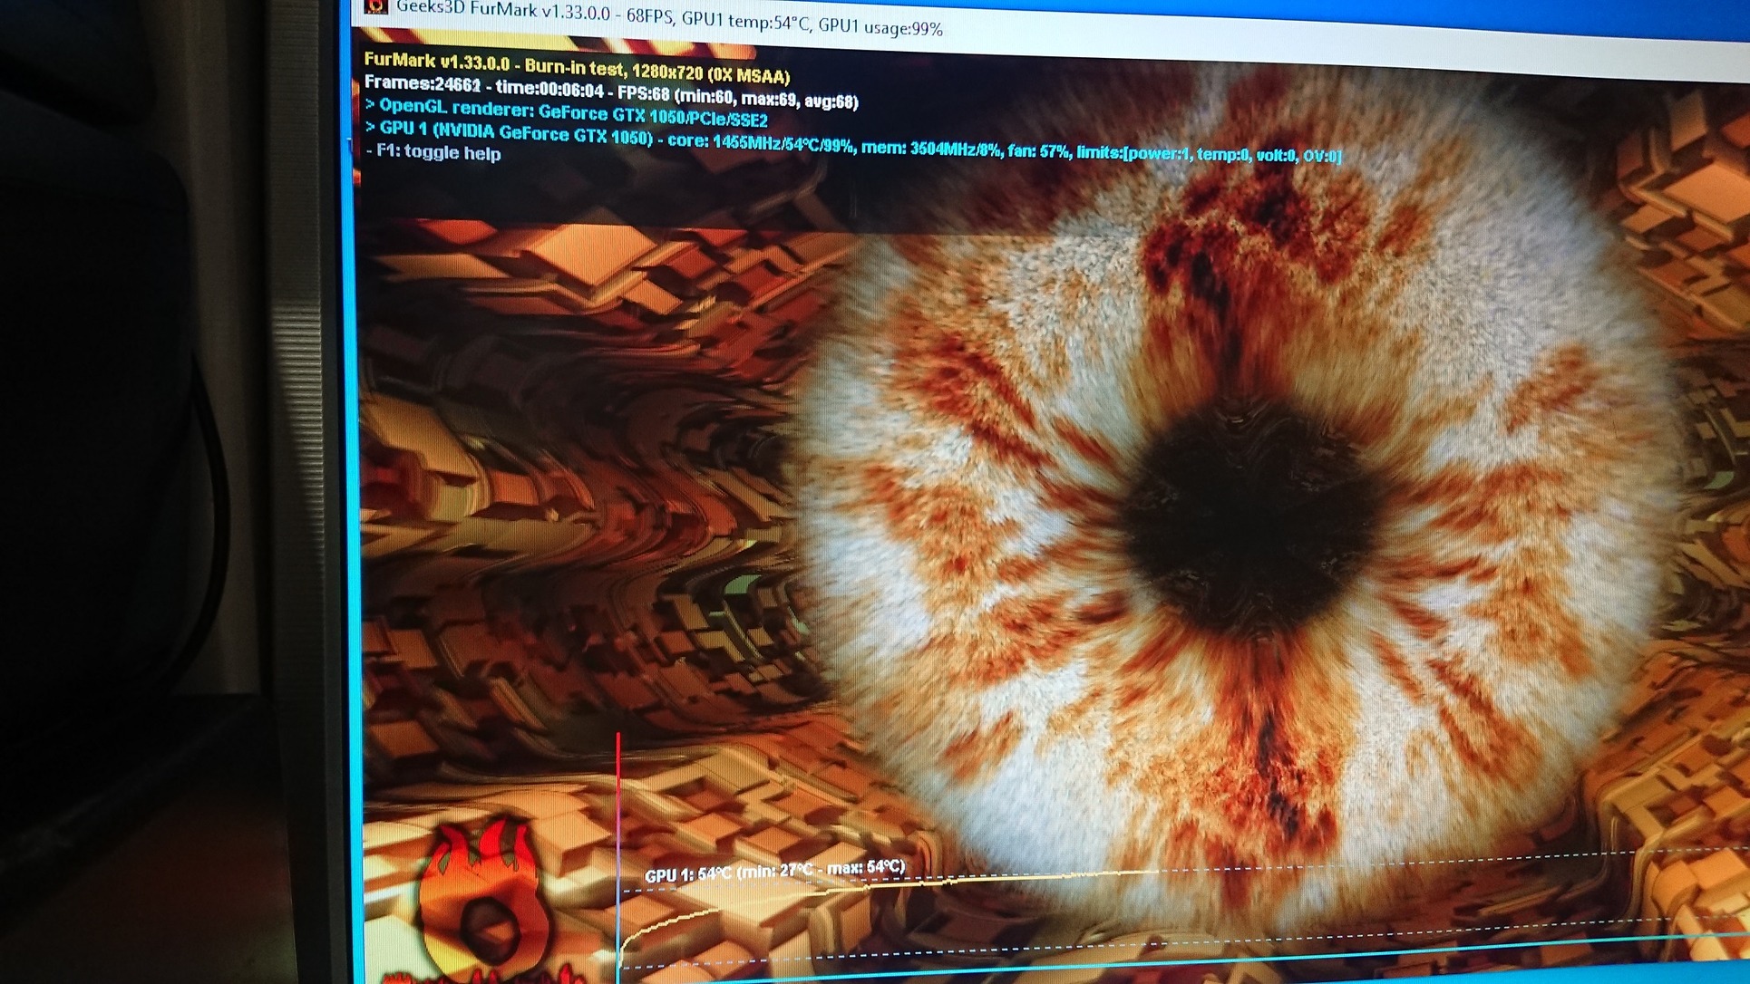This screenshot has height=984, width=1750.
Task: Click the FurMark app icon in title bar
Action: (x=375, y=6)
